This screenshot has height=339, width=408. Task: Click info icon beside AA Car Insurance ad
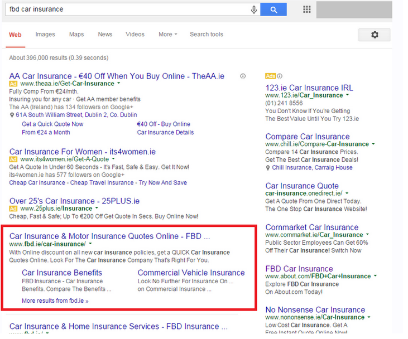(x=243, y=76)
